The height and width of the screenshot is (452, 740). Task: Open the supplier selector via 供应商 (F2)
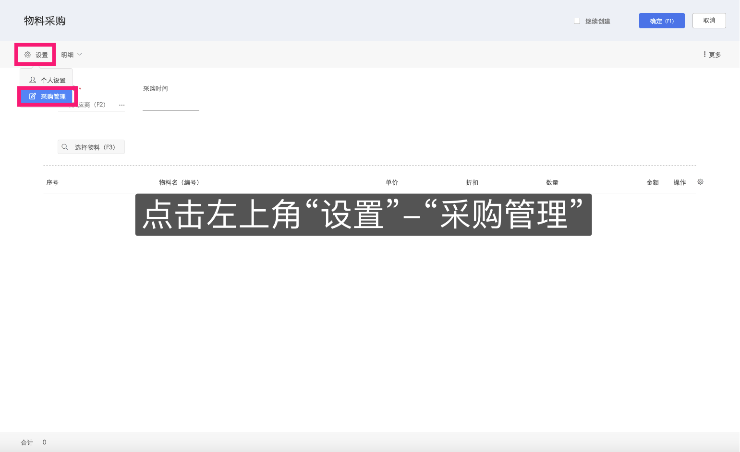point(91,105)
